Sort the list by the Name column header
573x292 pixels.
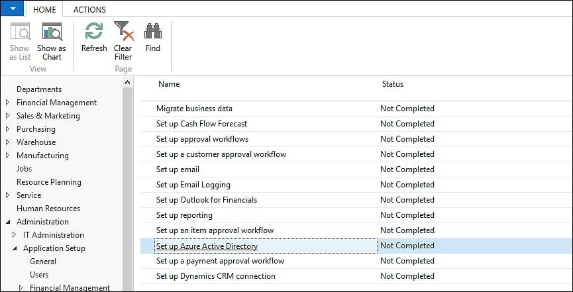(169, 84)
